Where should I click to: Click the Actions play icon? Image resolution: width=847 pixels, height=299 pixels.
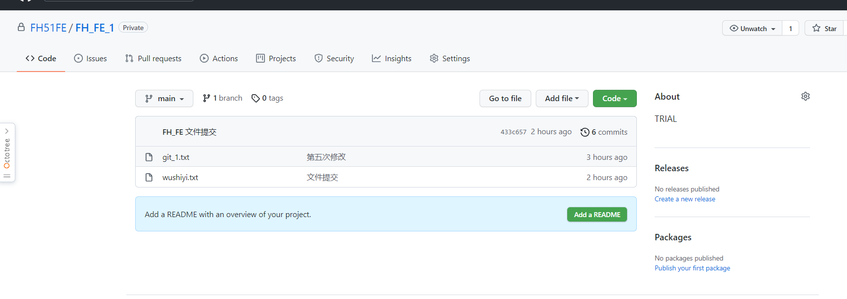204,58
